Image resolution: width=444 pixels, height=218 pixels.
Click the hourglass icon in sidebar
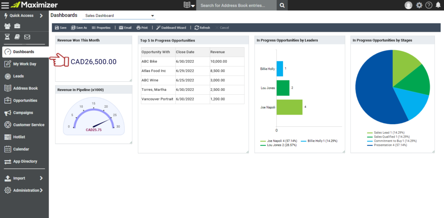(x=7, y=37)
